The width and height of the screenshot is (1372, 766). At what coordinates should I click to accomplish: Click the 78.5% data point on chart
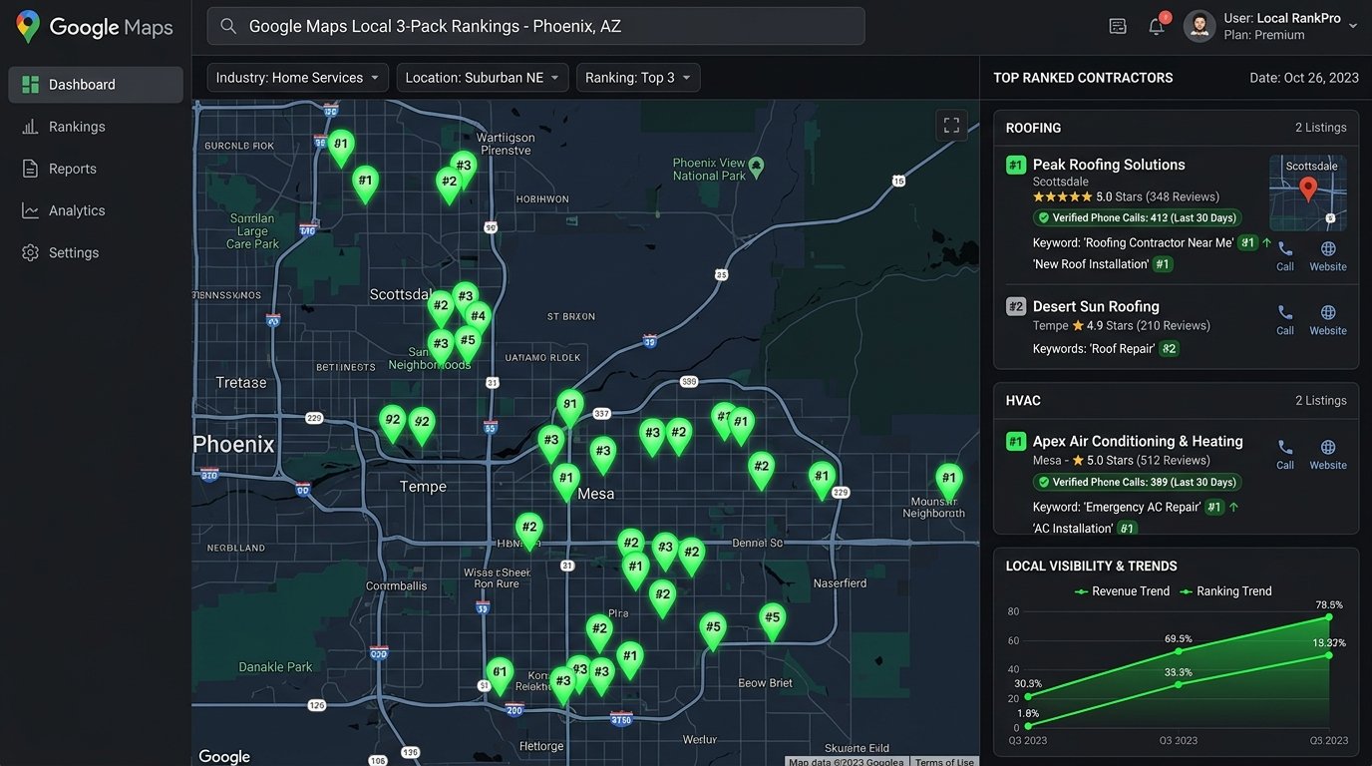[1329, 617]
